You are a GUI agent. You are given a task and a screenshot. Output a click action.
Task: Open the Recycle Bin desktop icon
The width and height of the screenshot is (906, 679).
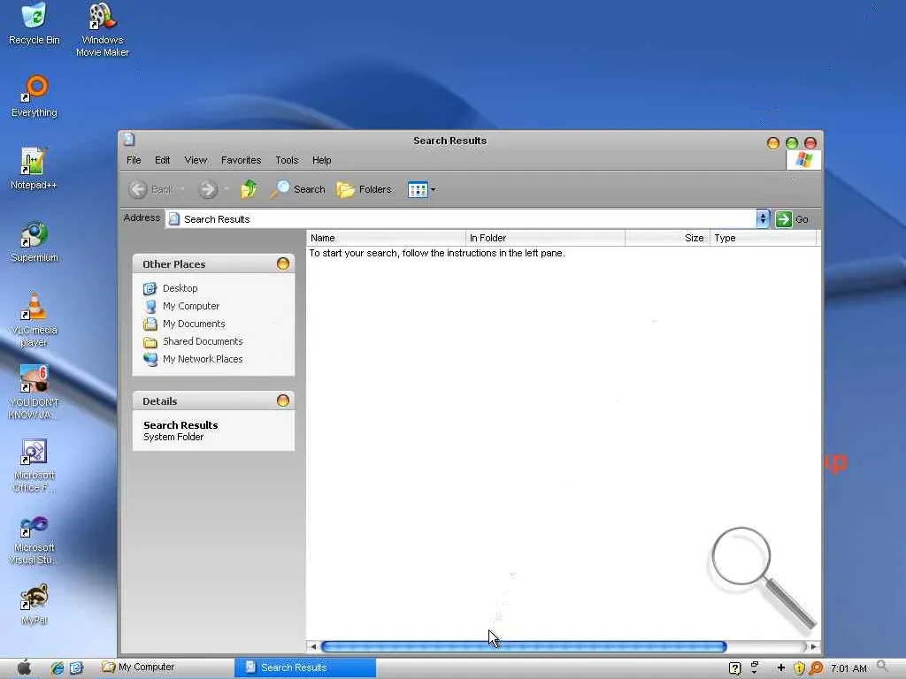point(35,24)
